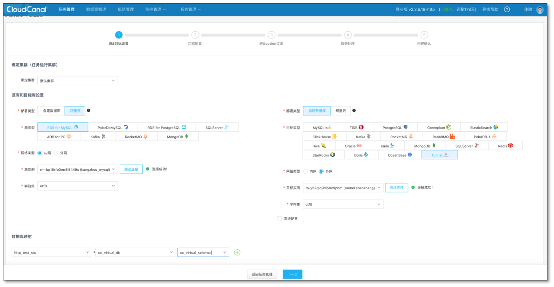Click 体验 in the header
This screenshot has height=287, width=554.
[528, 9]
